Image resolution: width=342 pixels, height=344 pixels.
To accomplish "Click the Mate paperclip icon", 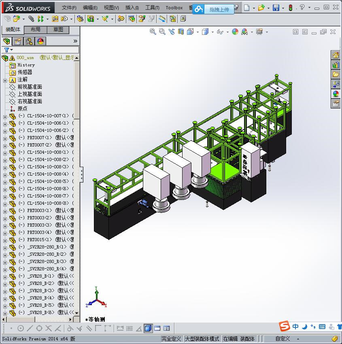I will pyautogui.click(x=31, y=19).
